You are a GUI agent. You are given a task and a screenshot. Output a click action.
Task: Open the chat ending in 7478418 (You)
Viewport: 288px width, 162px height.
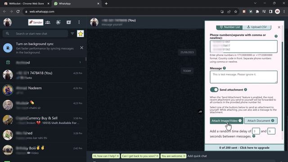coord(43,75)
